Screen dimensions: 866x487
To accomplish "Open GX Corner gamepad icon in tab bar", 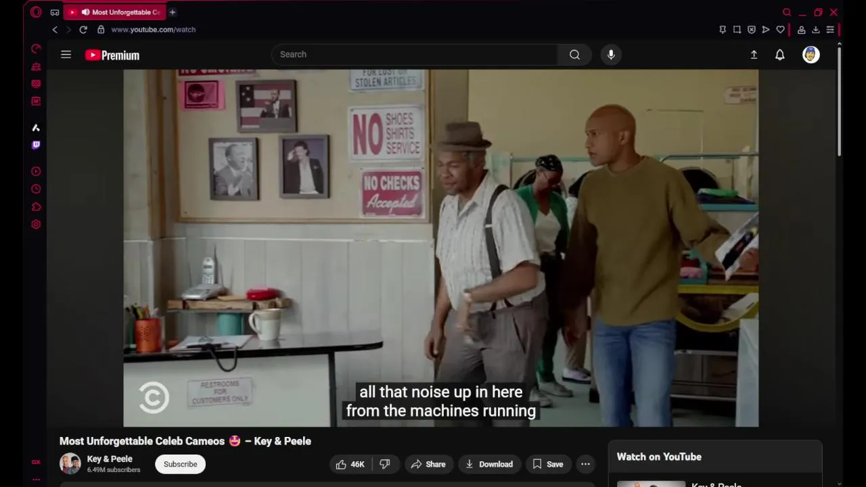I will pos(55,12).
